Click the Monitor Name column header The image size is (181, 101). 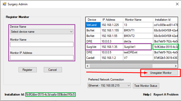pos(138,20)
